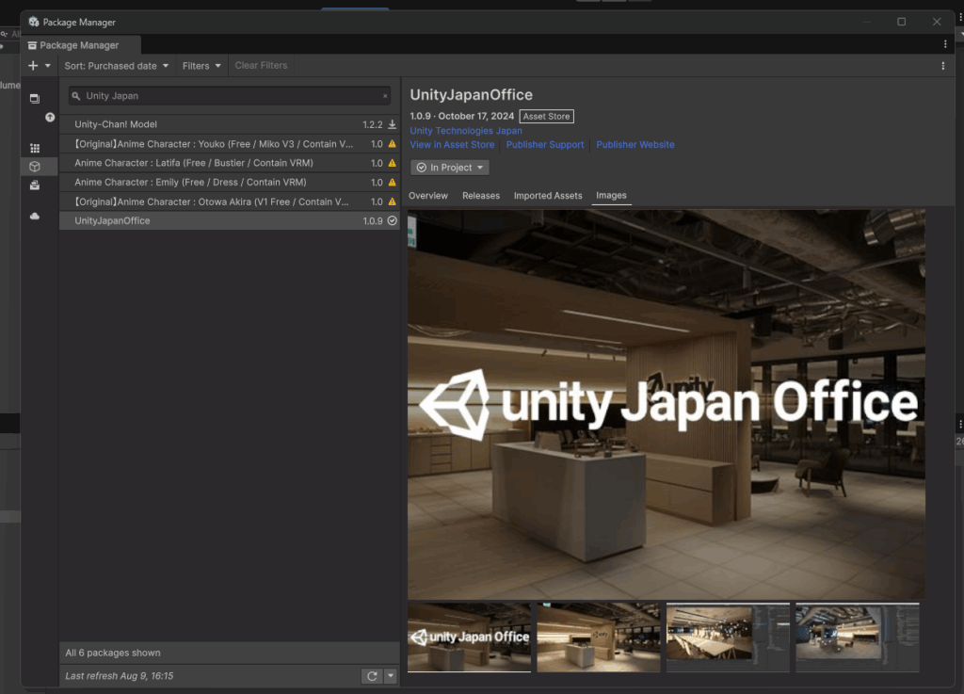
Task: Click the 1.2.2 version on the Unity-Chan! row
Action: tap(373, 124)
